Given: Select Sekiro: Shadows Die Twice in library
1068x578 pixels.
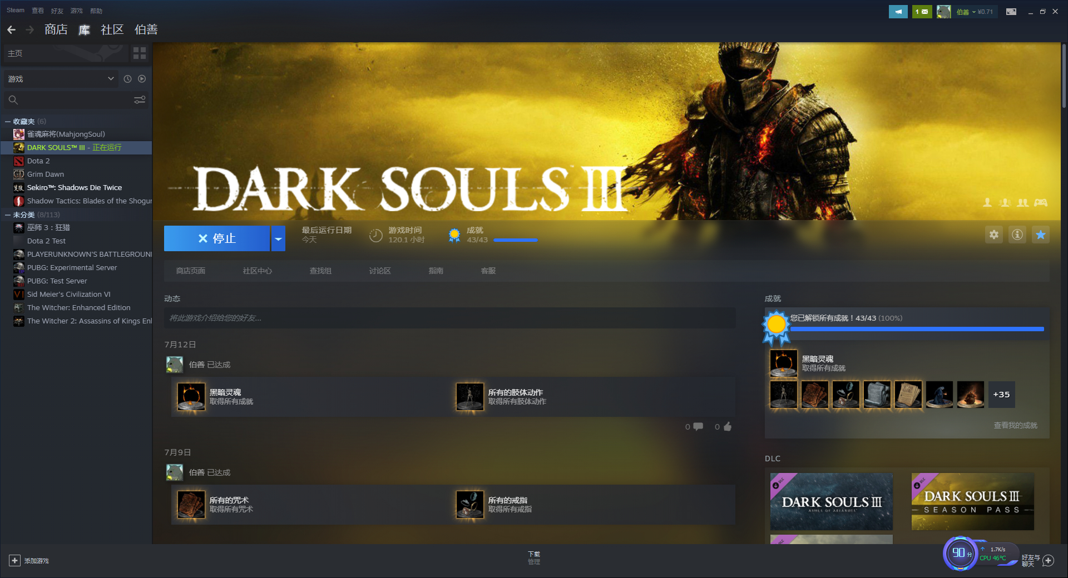Looking at the screenshot, I should tap(76, 187).
